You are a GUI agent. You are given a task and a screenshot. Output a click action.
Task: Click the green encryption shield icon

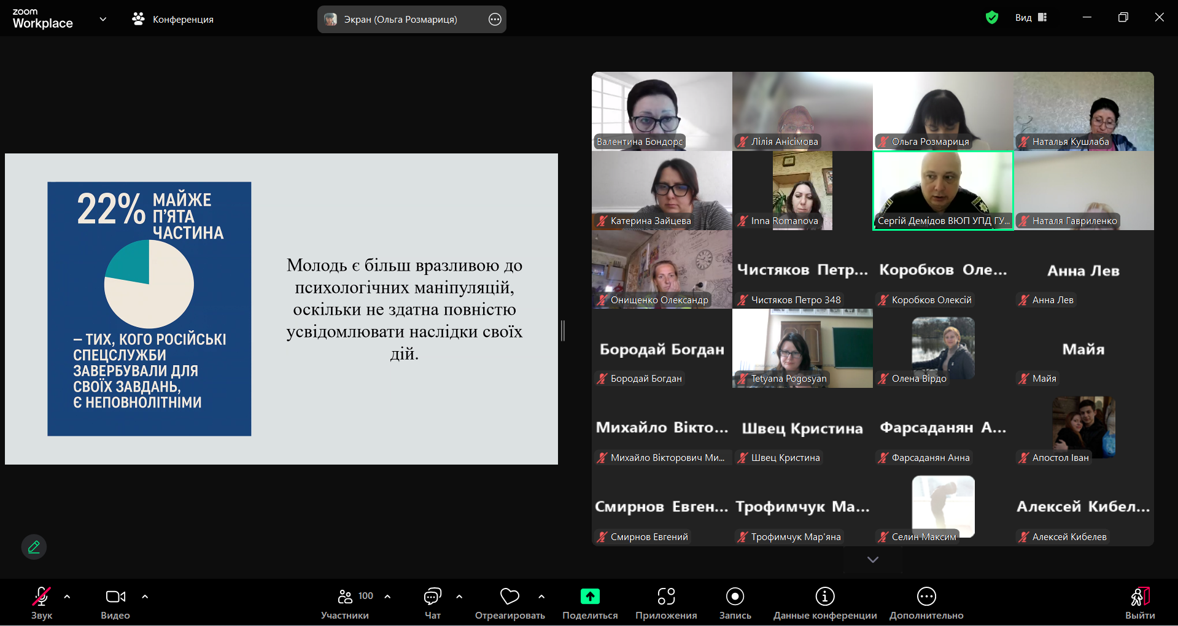pos(992,18)
